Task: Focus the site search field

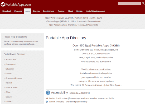Action: [129, 3]
